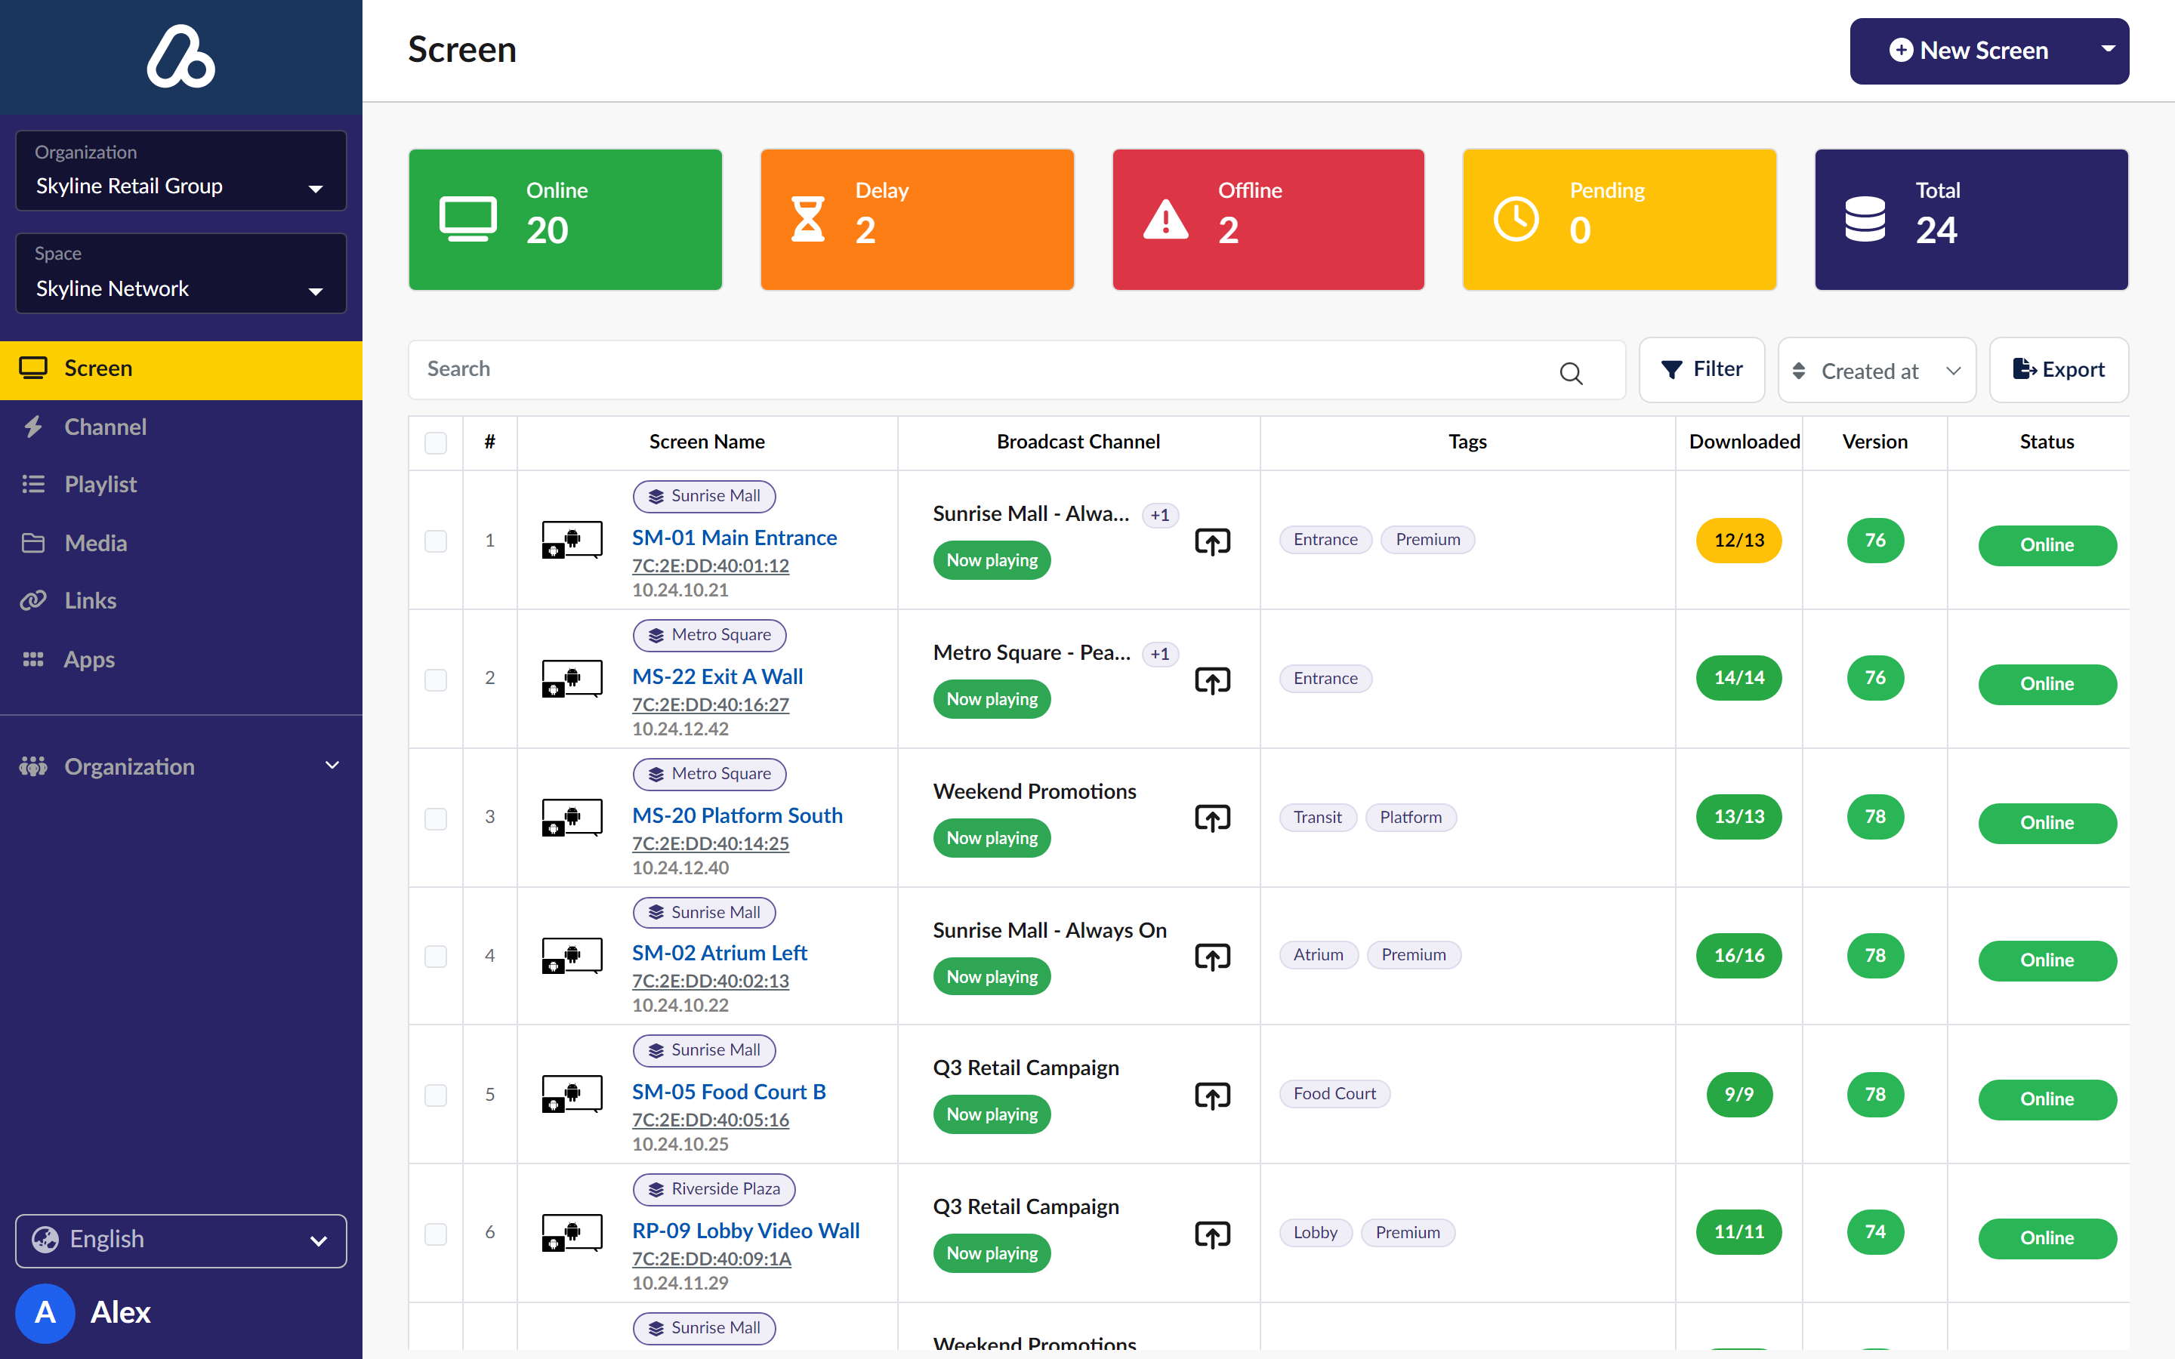The image size is (2175, 1359).
Task: Click the Online monitor icon in green card
Action: [467, 218]
